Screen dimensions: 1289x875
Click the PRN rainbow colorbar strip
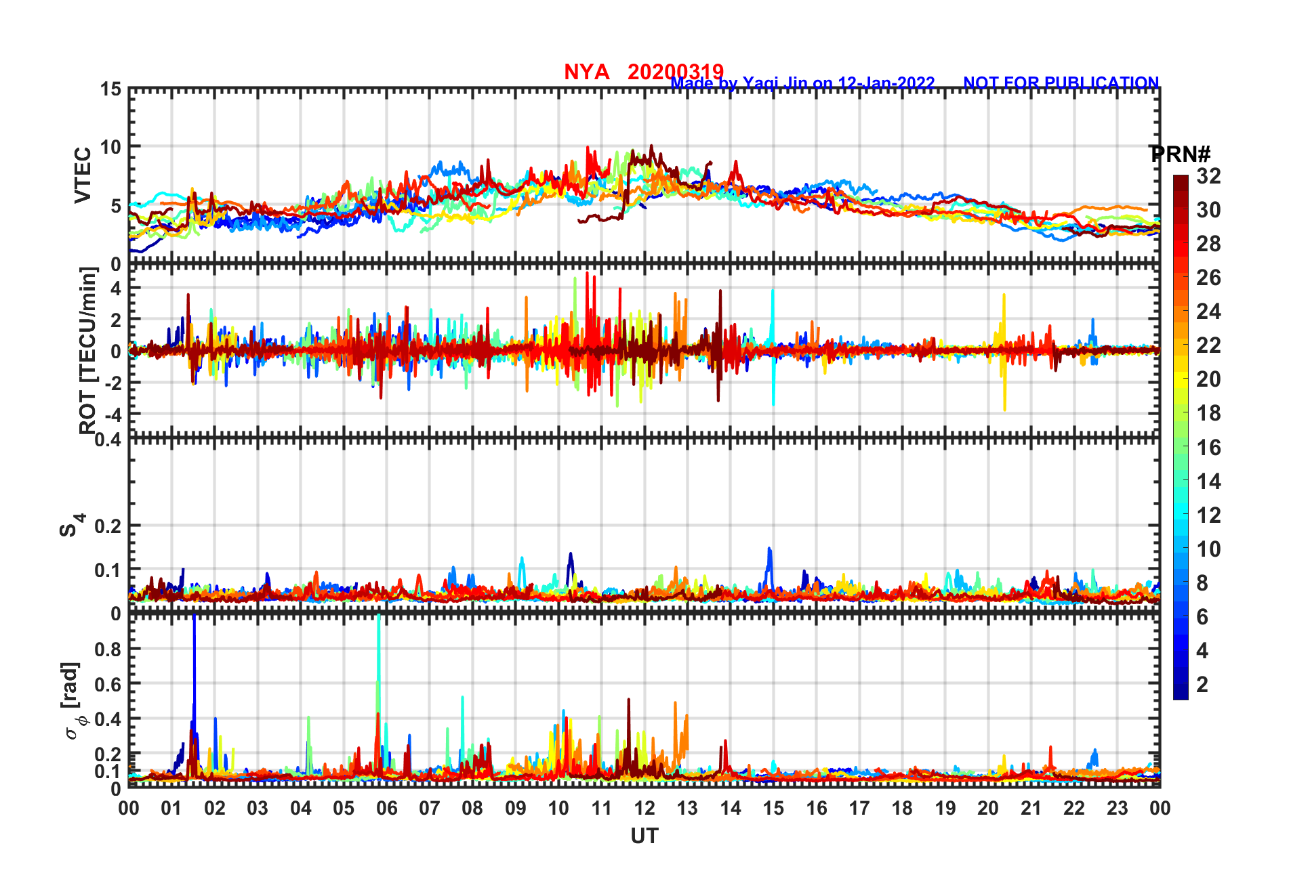(x=1181, y=438)
